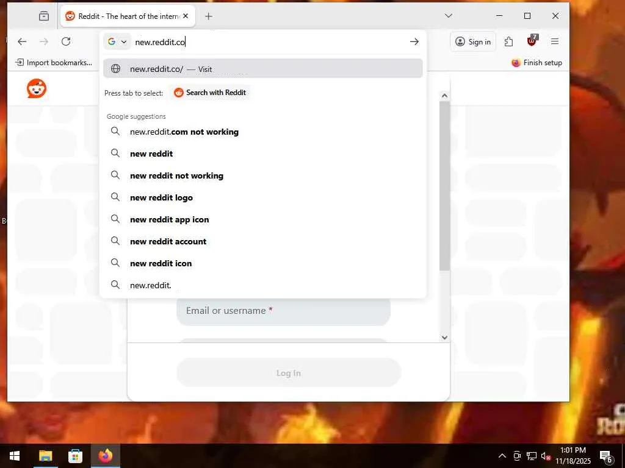The width and height of the screenshot is (625, 468).
Task: Click the Sign in account button
Action: 473,41
